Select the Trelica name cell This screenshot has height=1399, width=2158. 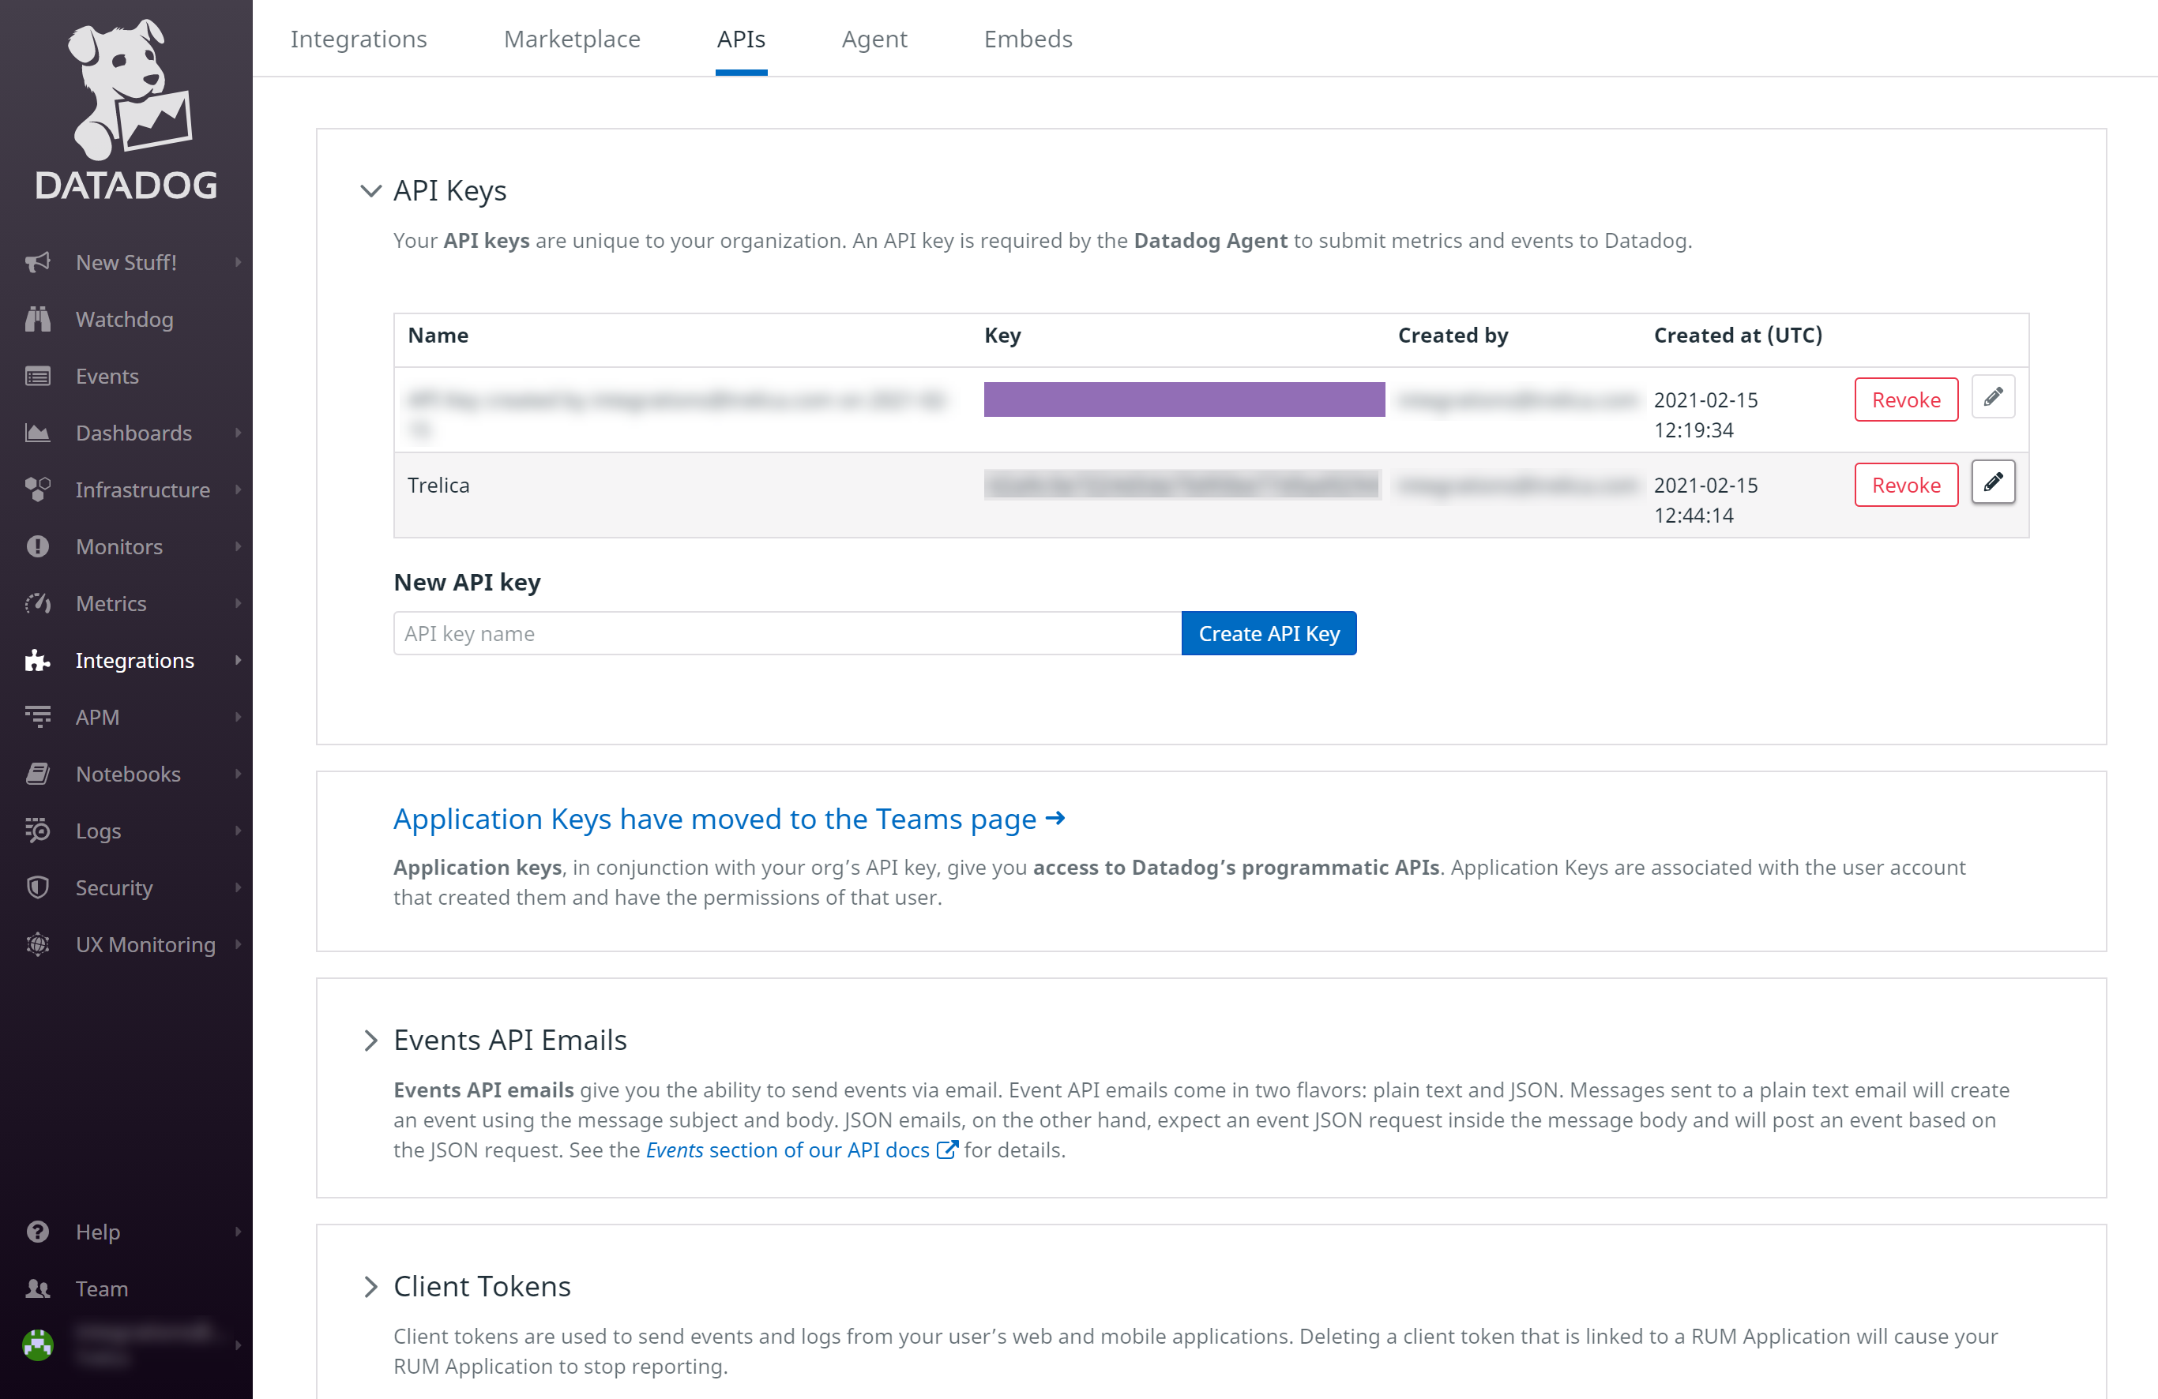pyautogui.click(x=438, y=485)
